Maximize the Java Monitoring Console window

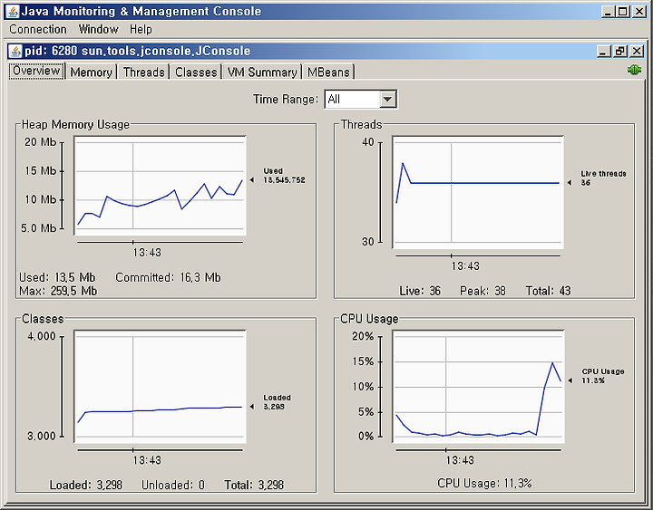coord(623,12)
